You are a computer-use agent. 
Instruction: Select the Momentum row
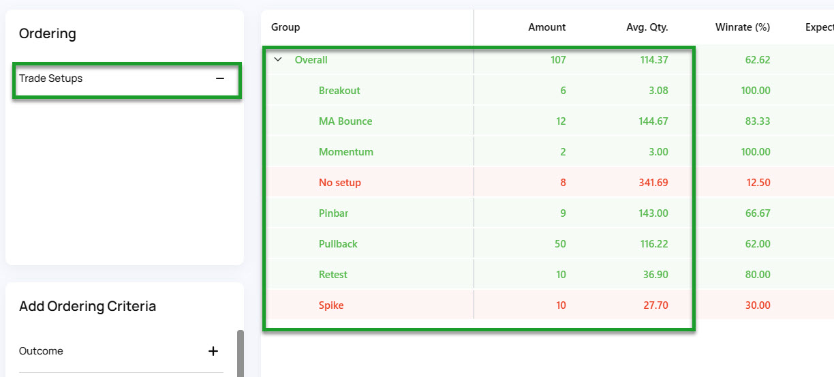pyautogui.click(x=547, y=151)
